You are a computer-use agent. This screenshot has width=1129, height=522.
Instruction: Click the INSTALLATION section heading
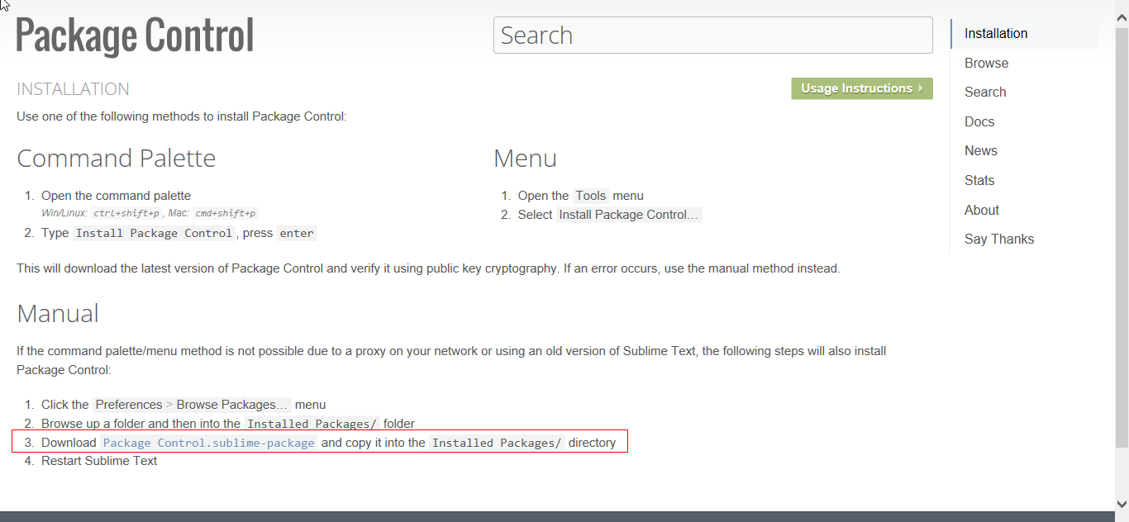(73, 88)
